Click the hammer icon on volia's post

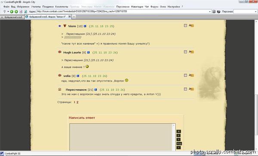point(191,75)
